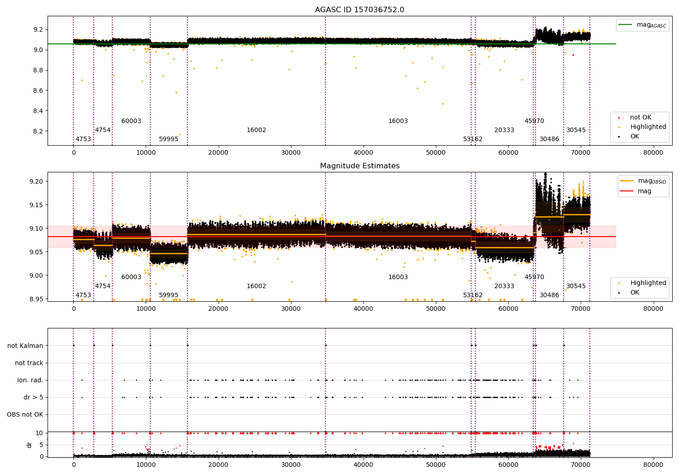This screenshot has height=475, width=679.
Task: Click the y-axis tick label 9.05
Action: tap(36, 252)
